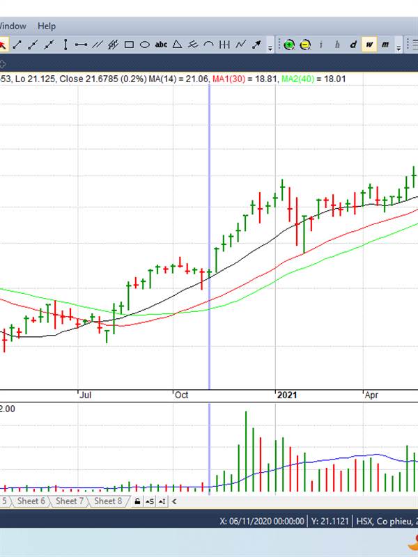Viewport: 418px width, 557px height.
Task: Click the MA2(40) indicator label
Action: pyautogui.click(x=298, y=79)
